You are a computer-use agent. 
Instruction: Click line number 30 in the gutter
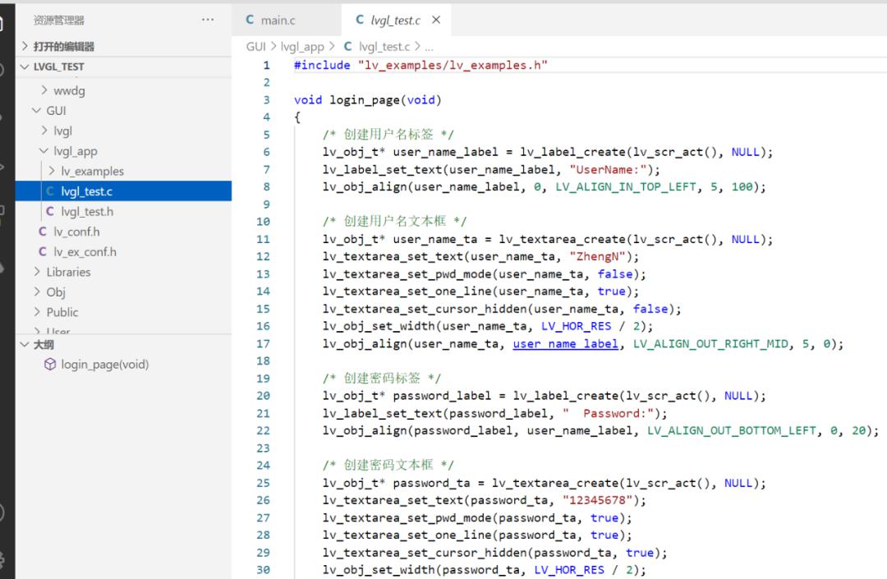tap(263, 570)
